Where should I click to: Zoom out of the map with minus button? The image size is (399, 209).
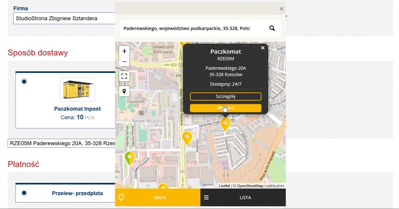click(x=124, y=61)
